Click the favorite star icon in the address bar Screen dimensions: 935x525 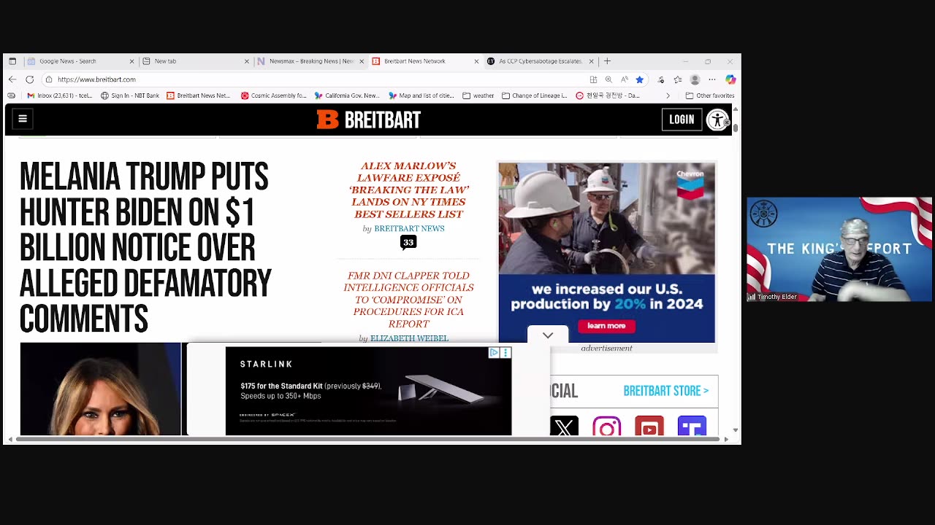(x=639, y=79)
